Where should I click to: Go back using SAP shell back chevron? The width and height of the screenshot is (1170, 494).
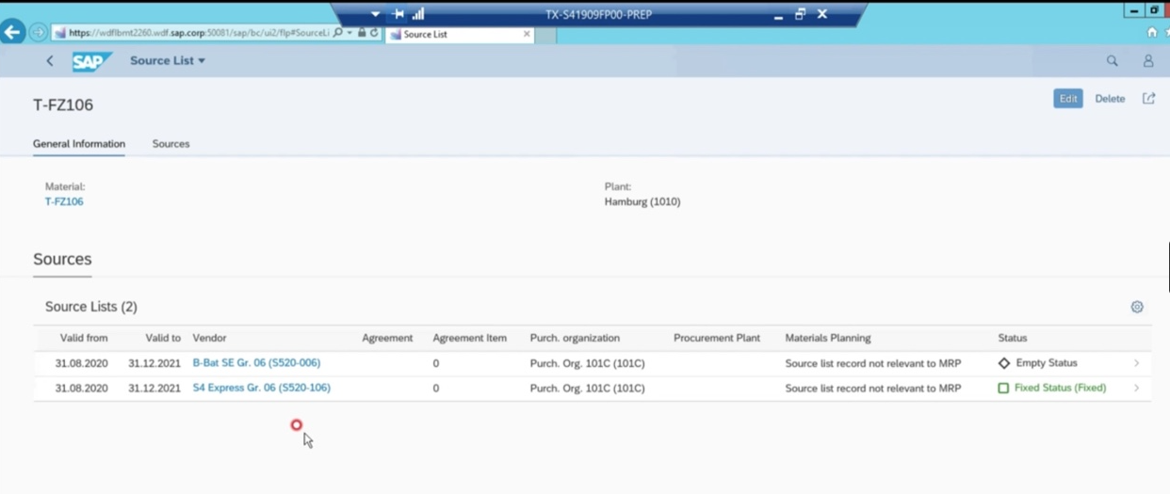click(x=50, y=60)
